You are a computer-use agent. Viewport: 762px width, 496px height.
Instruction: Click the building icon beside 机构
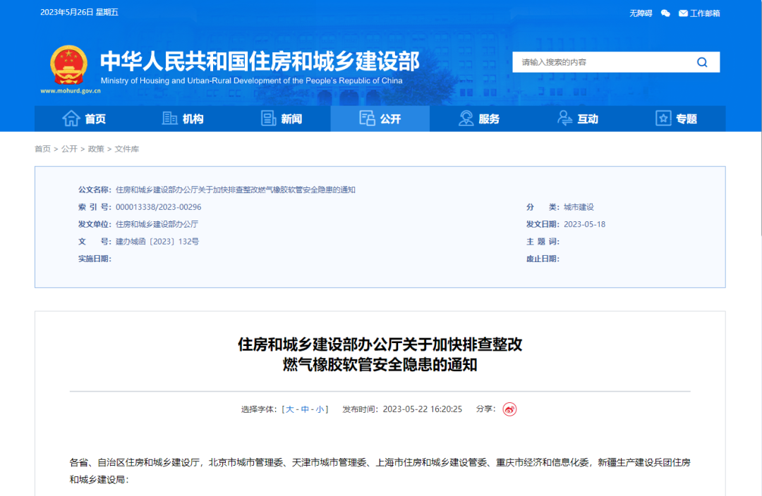(169, 118)
